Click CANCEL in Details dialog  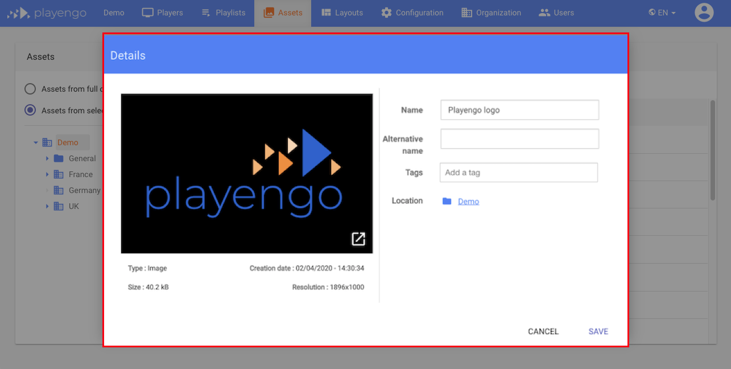click(x=543, y=331)
